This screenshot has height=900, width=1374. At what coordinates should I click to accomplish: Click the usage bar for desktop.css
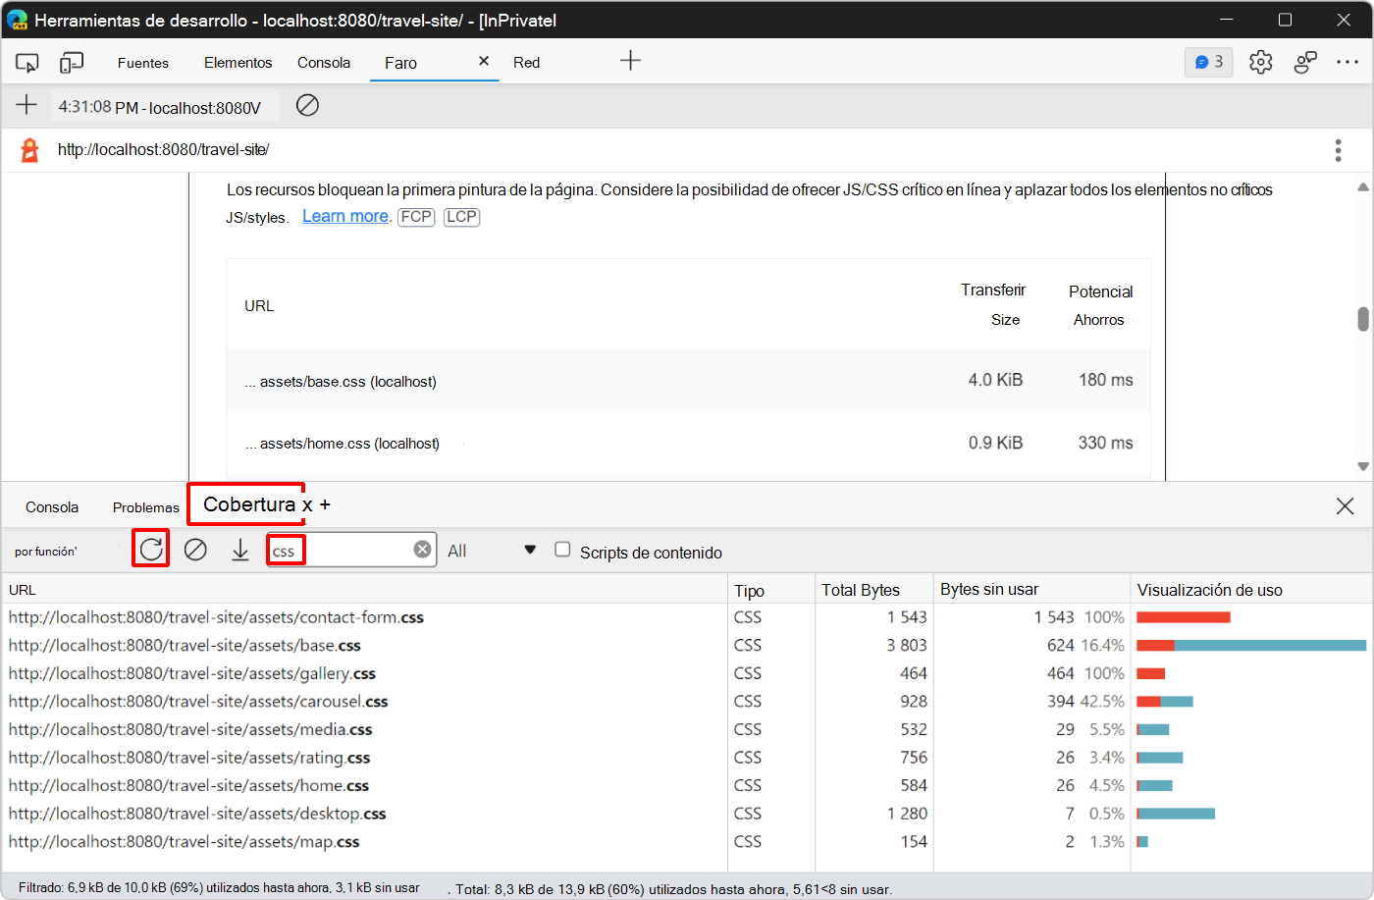1176,814
